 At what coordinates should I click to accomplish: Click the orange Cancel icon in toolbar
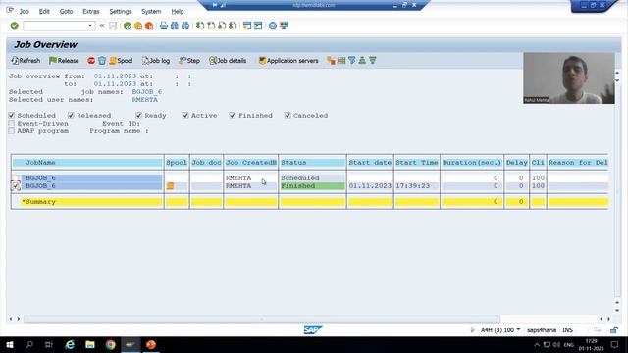pyautogui.click(x=149, y=26)
